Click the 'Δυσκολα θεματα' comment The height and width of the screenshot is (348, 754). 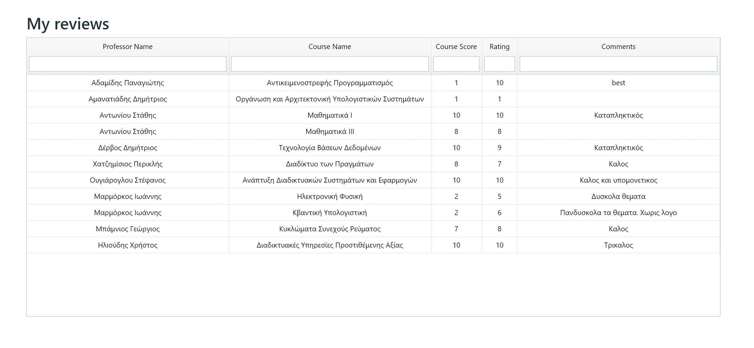(618, 196)
